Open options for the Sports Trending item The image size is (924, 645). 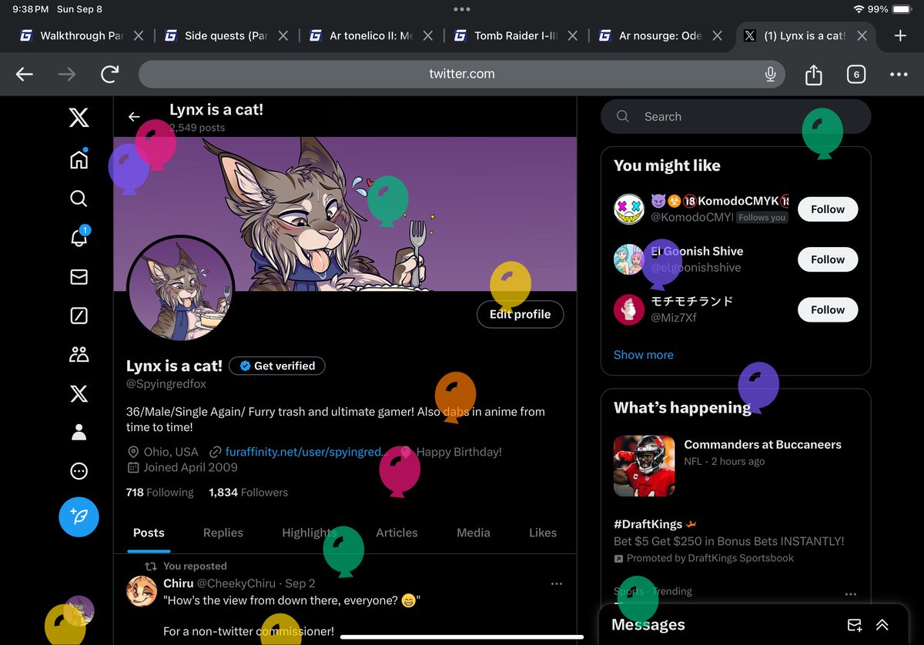(x=851, y=593)
